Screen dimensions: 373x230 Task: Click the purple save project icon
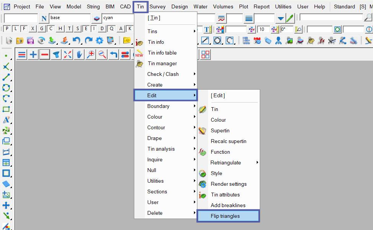point(31,40)
